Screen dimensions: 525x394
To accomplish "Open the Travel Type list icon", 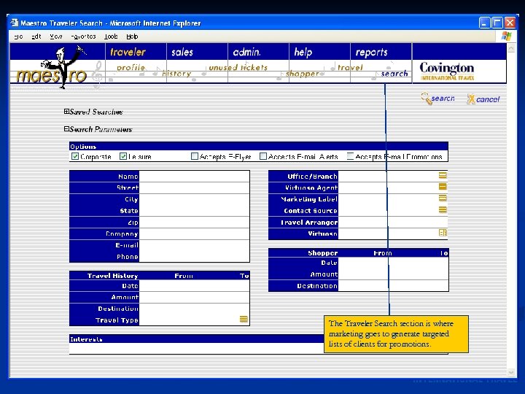I will pos(244,319).
